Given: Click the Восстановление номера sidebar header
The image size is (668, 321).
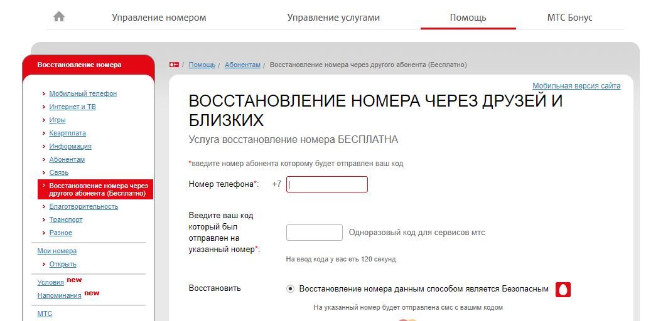Looking at the screenshot, I should point(79,65).
